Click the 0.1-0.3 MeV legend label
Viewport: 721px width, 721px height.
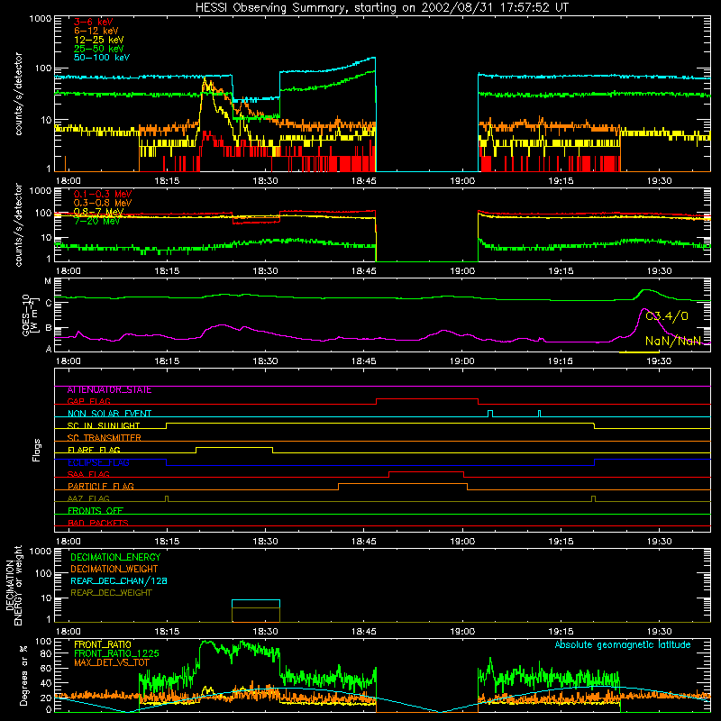click(103, 194)
